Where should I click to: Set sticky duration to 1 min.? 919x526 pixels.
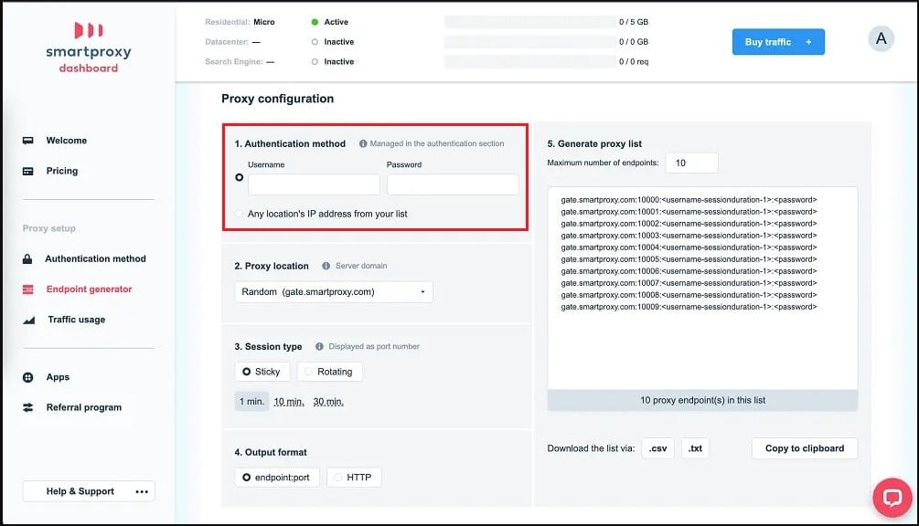(251, 402)
